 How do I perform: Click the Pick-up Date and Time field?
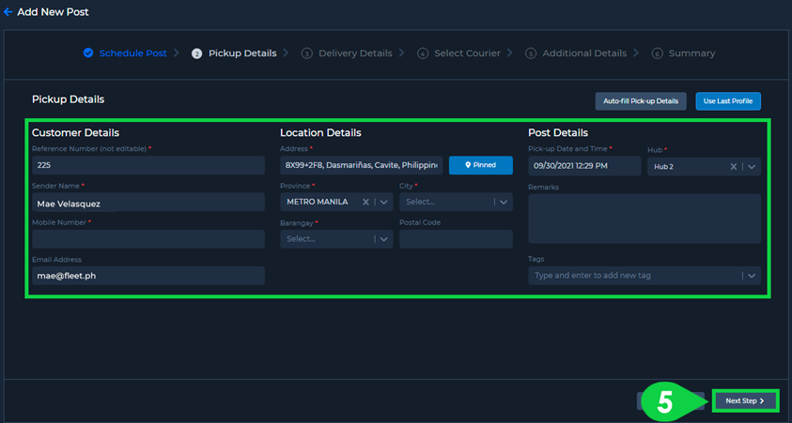click(x=584, y=166)
